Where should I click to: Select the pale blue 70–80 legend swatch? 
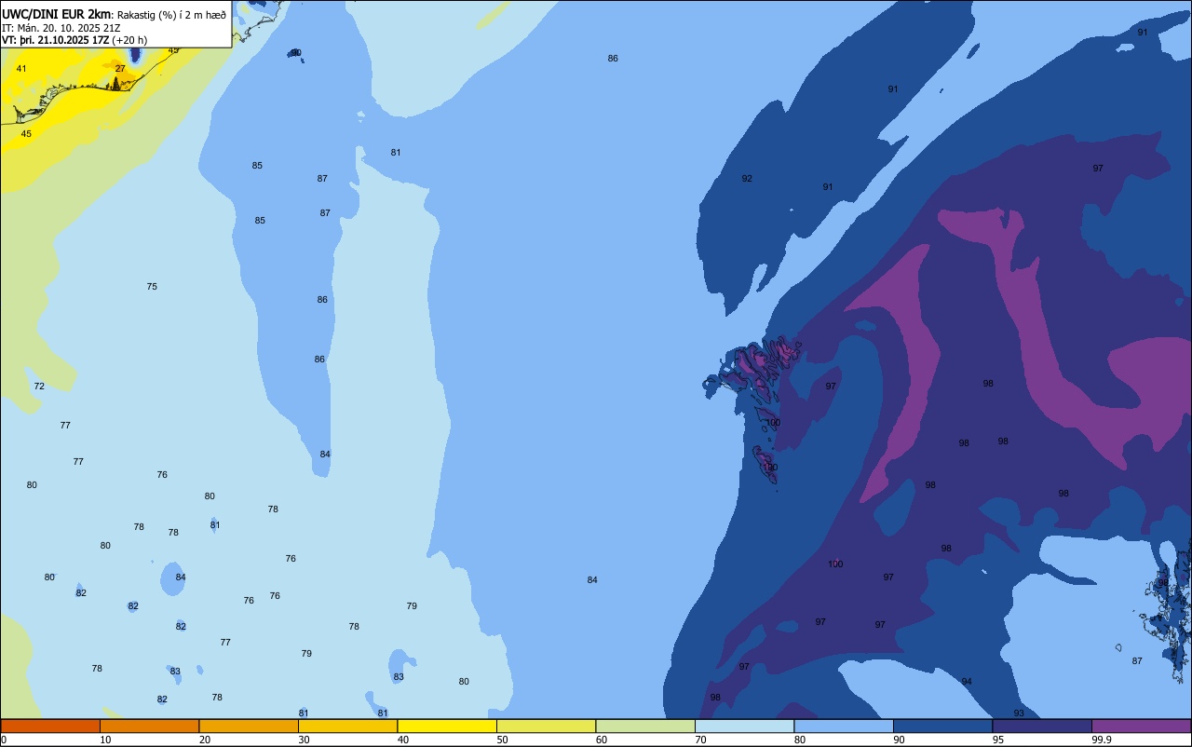coord(744,726)
